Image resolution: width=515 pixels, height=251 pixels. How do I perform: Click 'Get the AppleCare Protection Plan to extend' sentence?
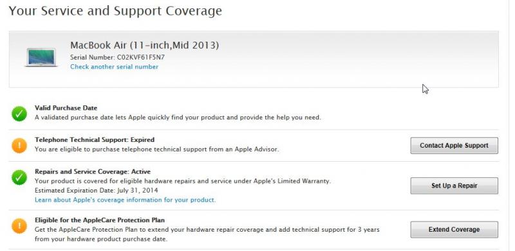click(207, 234)
